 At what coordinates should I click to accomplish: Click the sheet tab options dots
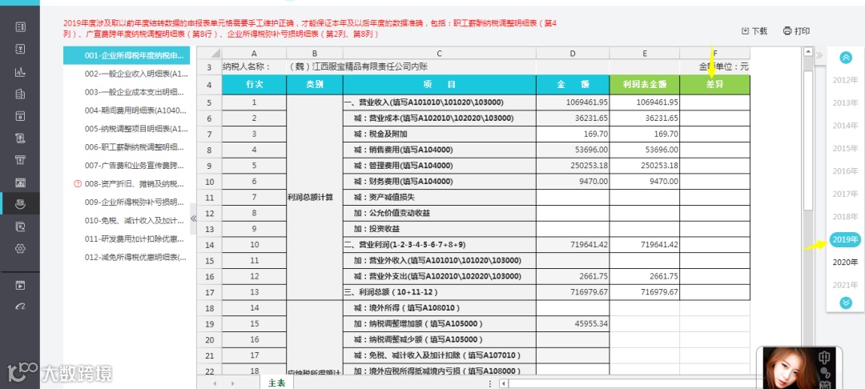point(490,383)
